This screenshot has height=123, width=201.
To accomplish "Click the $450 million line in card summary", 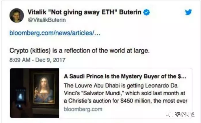I will coord(126,101).
